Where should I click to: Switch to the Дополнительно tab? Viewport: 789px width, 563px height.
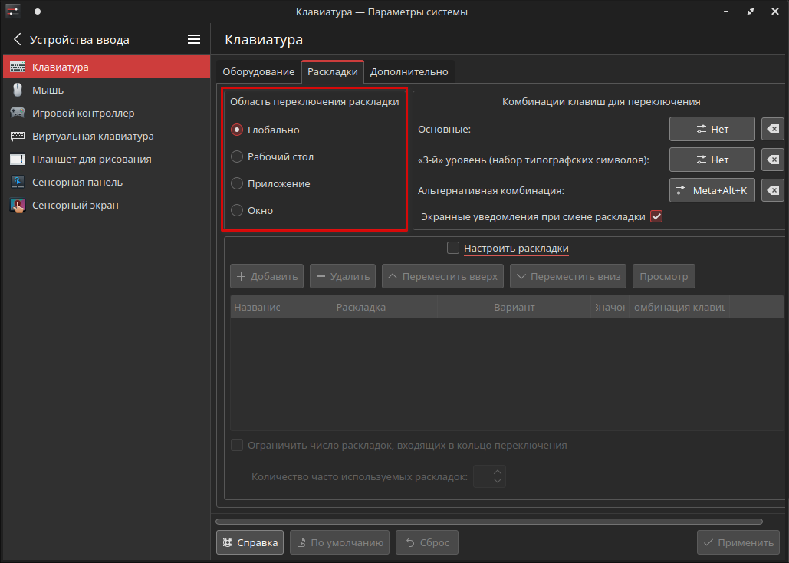[409, 72]
